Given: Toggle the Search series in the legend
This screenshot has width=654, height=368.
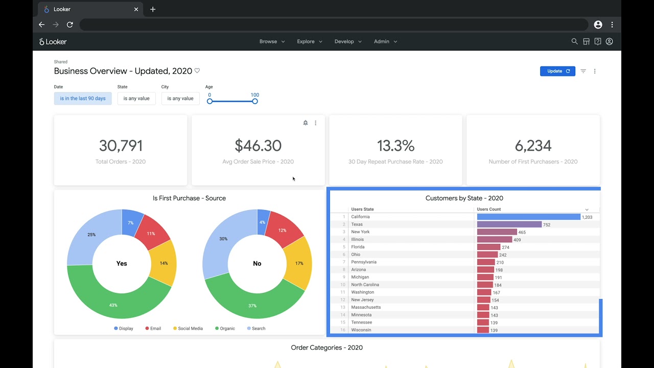Looking at the screenshot, I should click(x=256, y=328).
